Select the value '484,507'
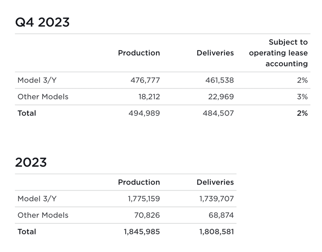Screen dimensions: 322x252 [x=218, y=113]
